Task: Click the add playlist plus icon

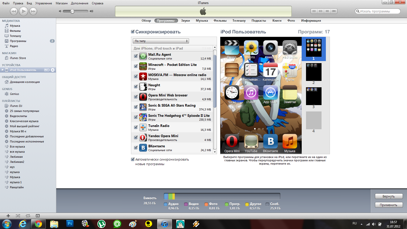Action: (8, 216)
